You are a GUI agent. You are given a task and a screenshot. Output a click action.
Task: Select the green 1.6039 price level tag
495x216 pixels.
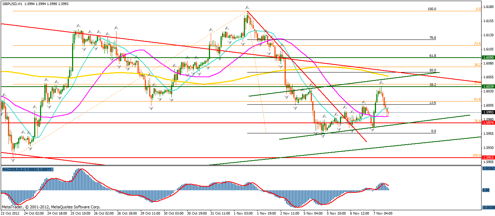click(488, 87)
